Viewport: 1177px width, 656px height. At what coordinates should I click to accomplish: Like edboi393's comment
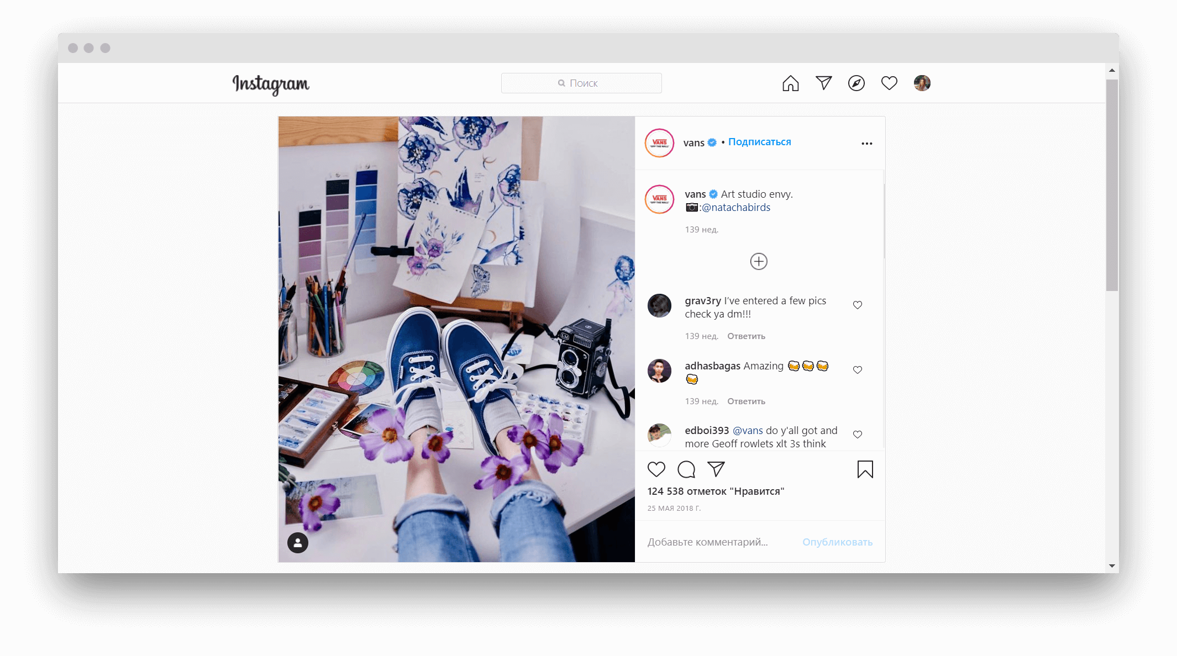pos(858,435)
